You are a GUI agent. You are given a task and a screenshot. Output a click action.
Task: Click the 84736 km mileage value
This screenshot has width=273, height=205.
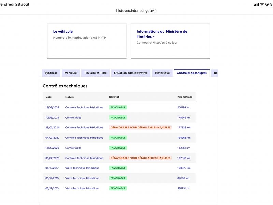coord(183,178)
